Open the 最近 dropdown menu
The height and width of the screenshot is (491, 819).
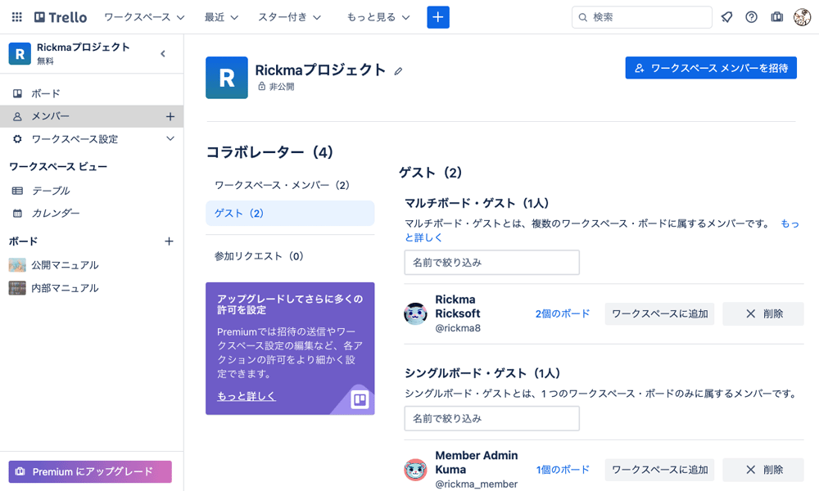pos(221,17)
